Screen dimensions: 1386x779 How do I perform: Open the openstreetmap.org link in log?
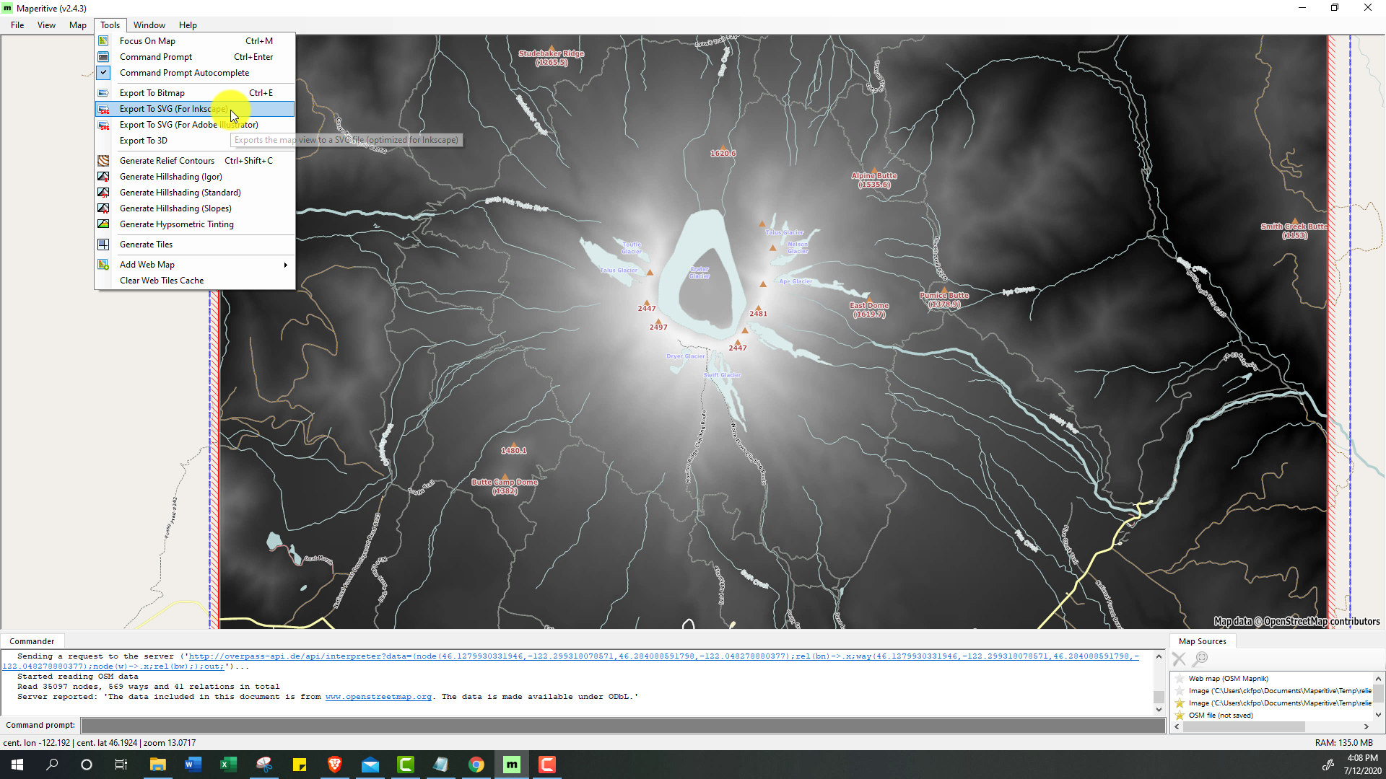(378, 697)
